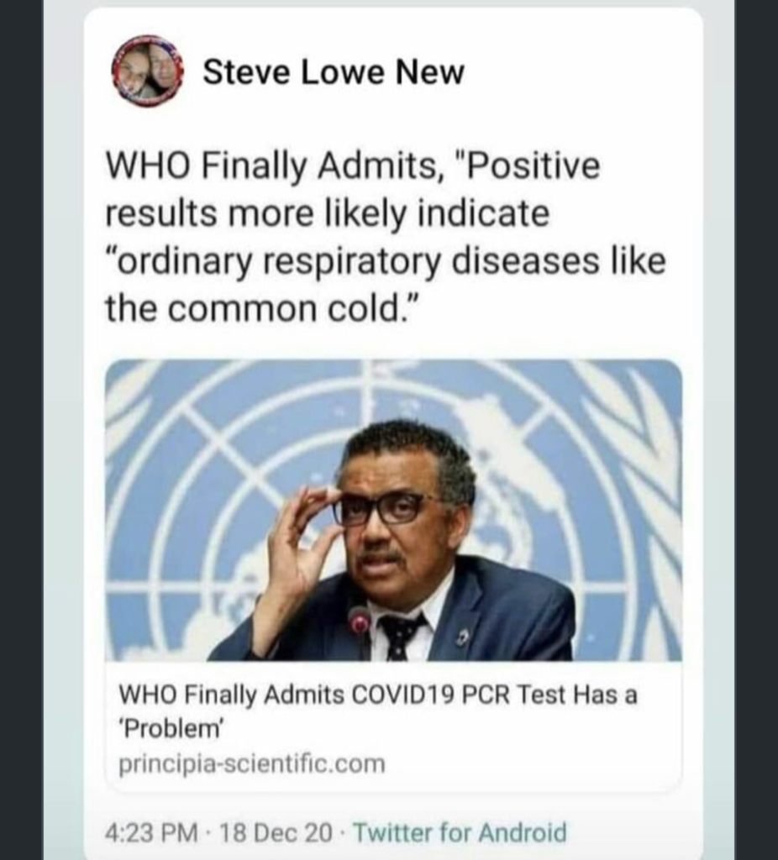Tap the link card footer below the image

tap(393, 727)
